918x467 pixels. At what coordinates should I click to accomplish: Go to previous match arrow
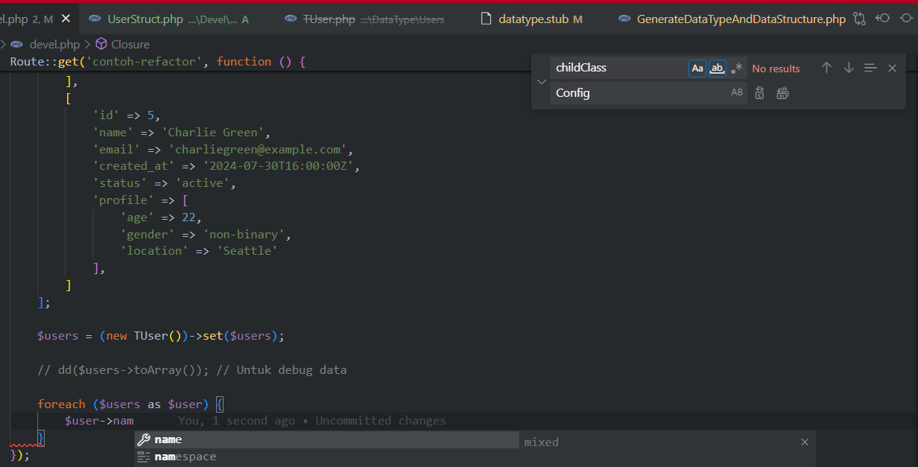coord(826,68)
